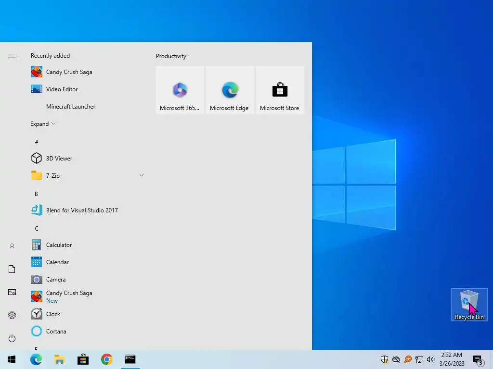Viewport: 493px width, 369px height.
Task: Click the C letter group header
Action: coord(37,228)
